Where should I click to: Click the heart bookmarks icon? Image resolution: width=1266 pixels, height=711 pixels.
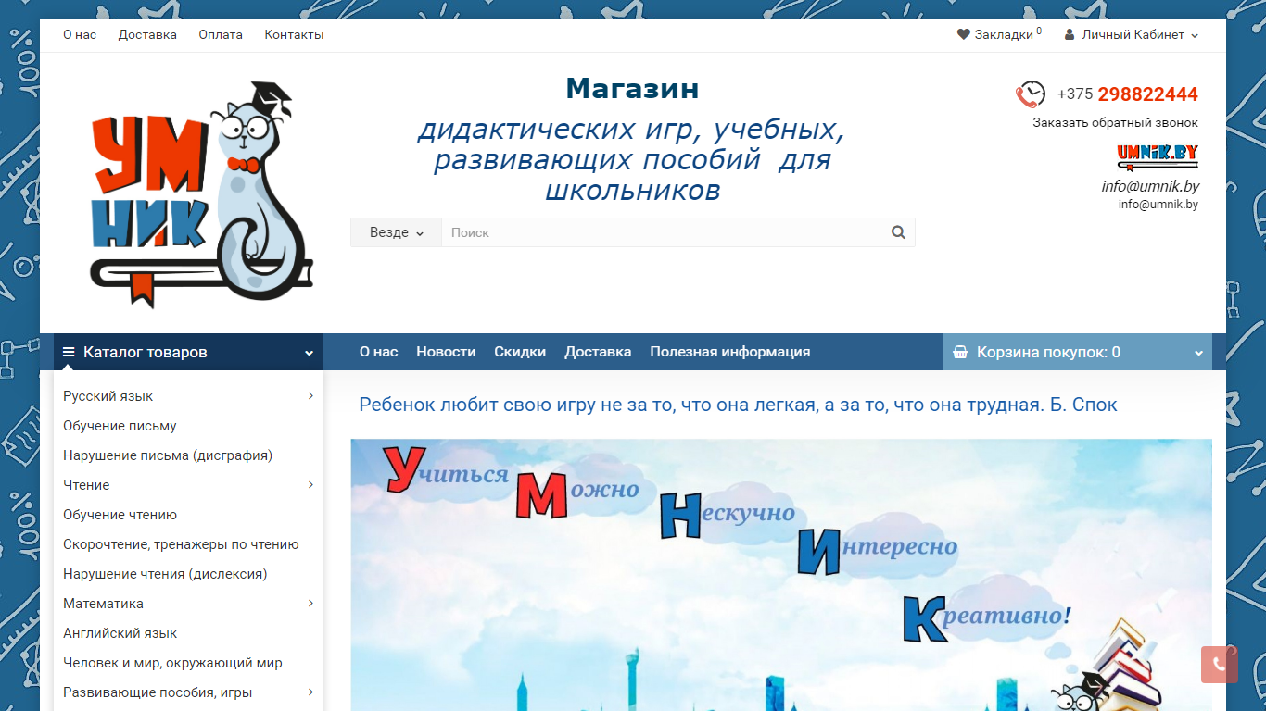click(x=964, y=34)
